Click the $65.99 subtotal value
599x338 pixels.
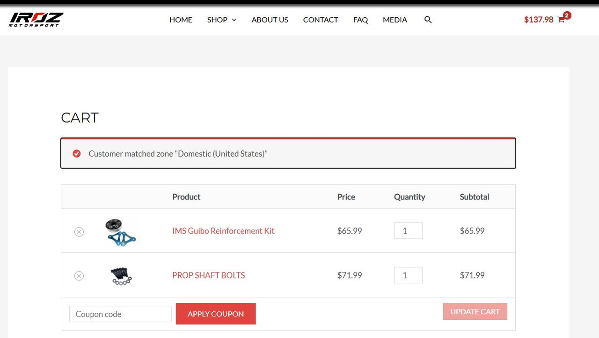tap(472, 231)
